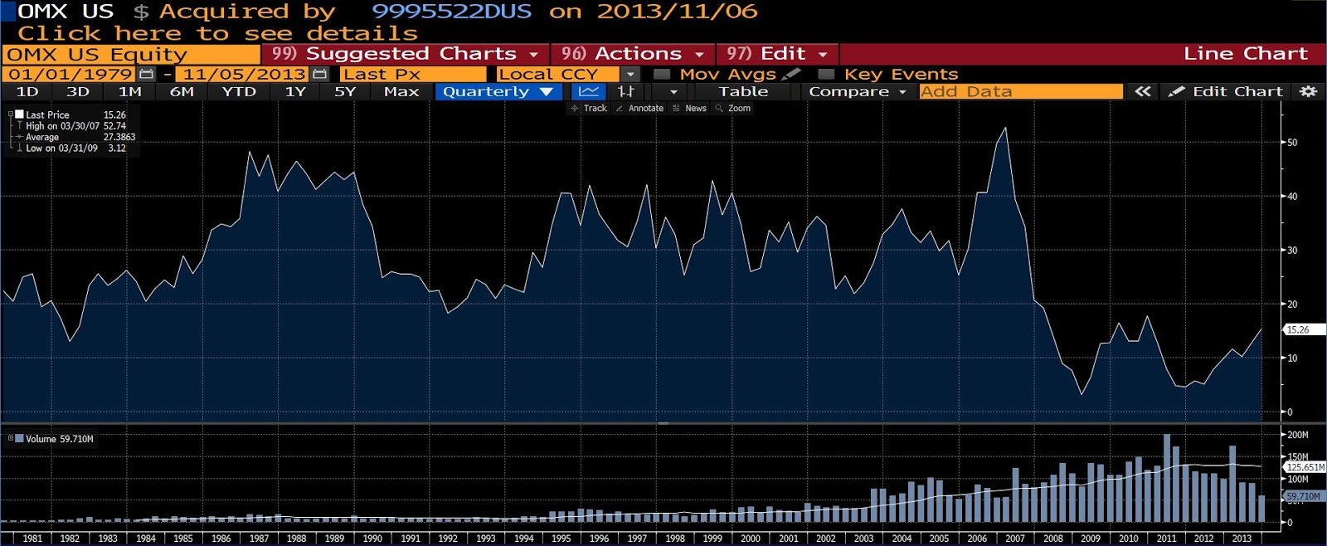The width and height of the screenshot is (1327, 546).
Task: Open the end date calendar picker
Action: coord(320,74)
